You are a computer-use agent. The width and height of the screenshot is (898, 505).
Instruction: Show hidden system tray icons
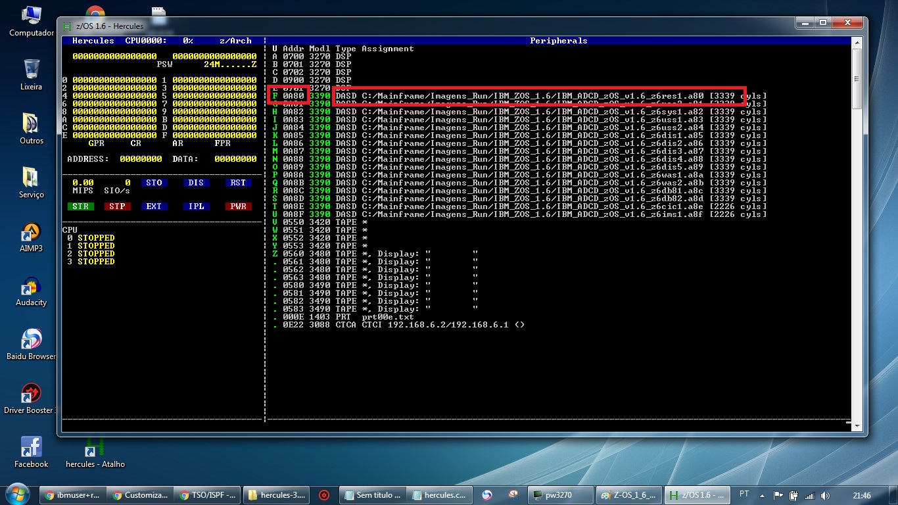pyautogui.click(x=763, y=495)
